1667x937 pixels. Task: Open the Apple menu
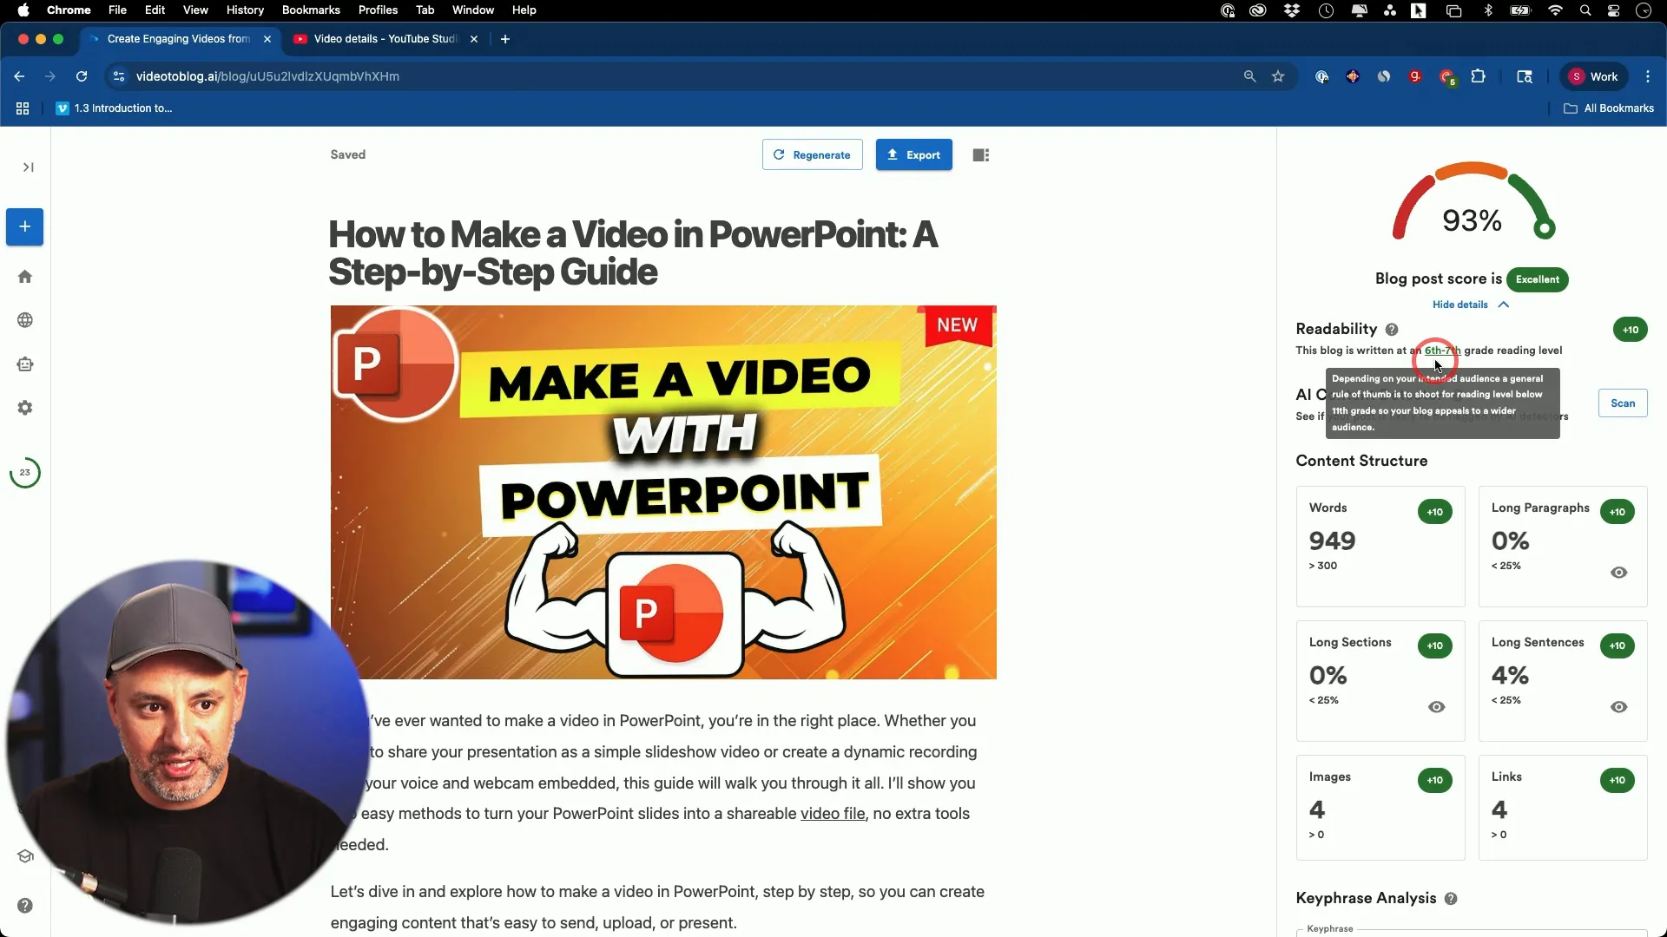[x=23, y=10]
